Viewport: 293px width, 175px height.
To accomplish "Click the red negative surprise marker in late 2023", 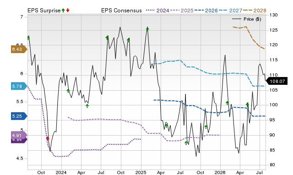I will pyautogui.click(x=48, y=138).
